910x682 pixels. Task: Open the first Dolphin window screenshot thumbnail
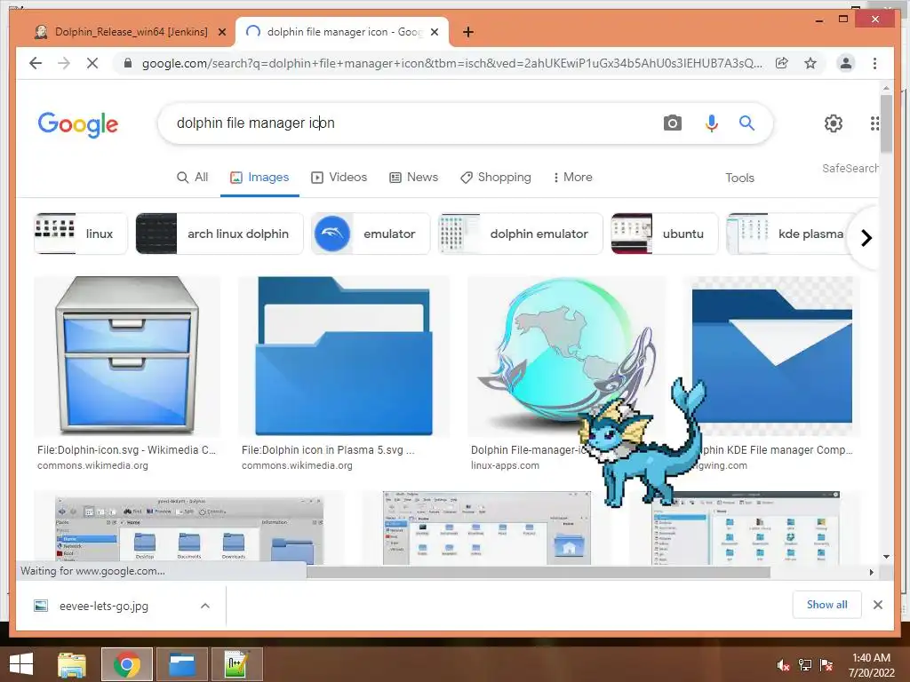point(189,527)
